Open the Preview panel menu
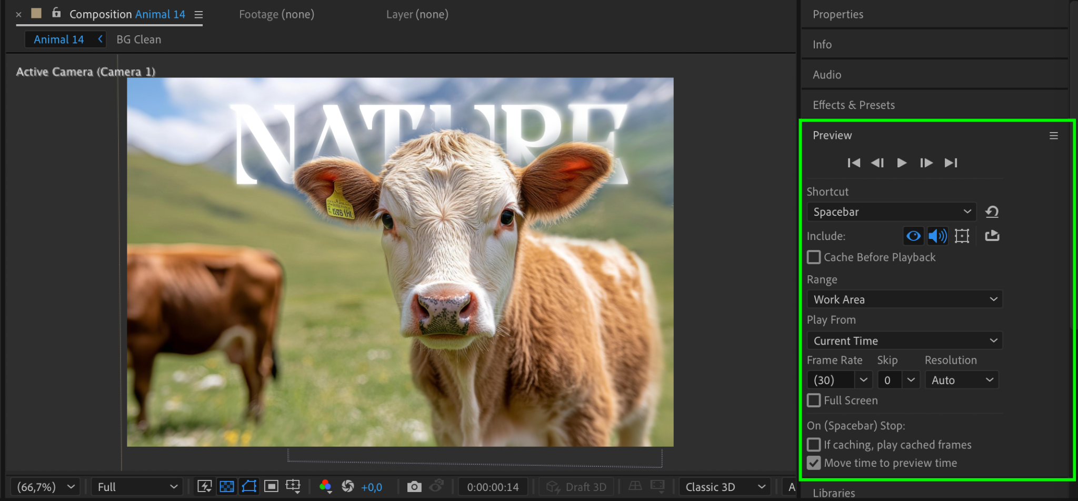The height and width of the screenshot is (501, 1078). coord(1053,136)
